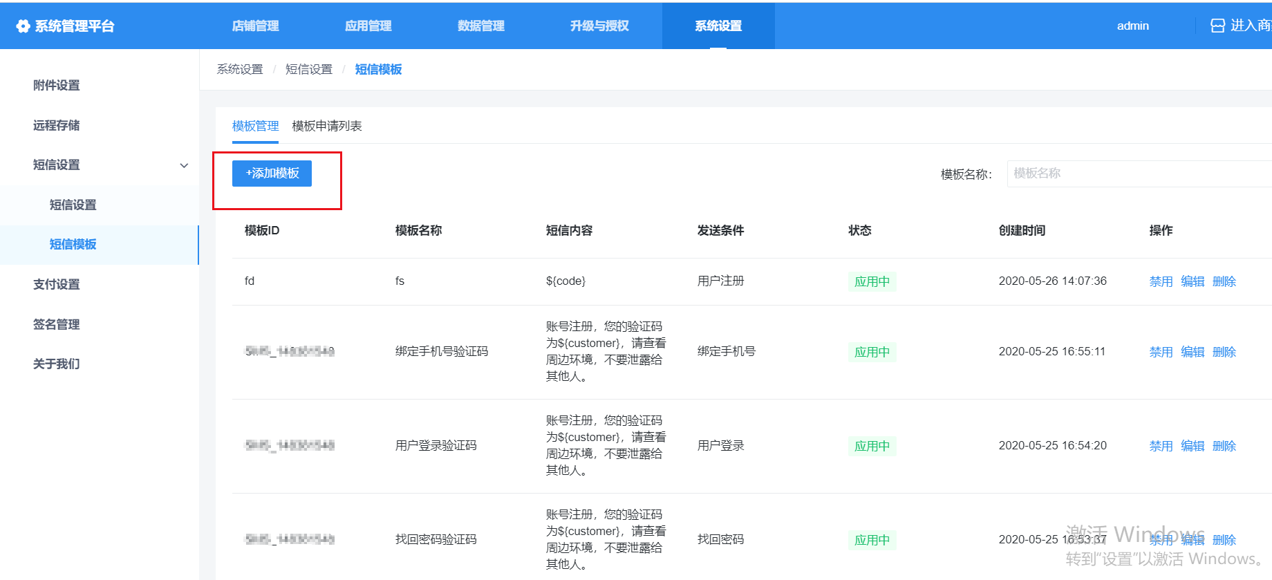Viewport: 1272px width, 580px height.
Task: Edit the 绑定手机号验证码 template
Action: tap(1192, 352)
